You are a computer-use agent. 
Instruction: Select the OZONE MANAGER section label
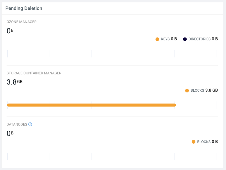[22, 22]
